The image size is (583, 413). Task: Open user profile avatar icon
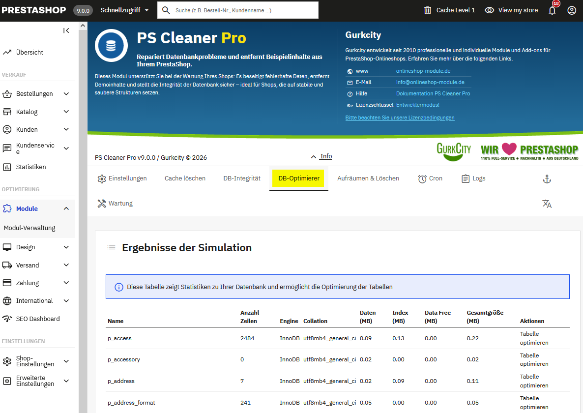coord(572,10)
